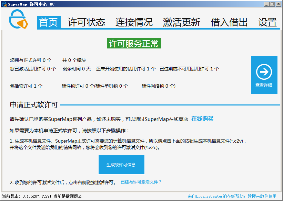Click the 包括软许可 1 个 text
The width and height of the screenshot is (283, 201).
point(26,86)
